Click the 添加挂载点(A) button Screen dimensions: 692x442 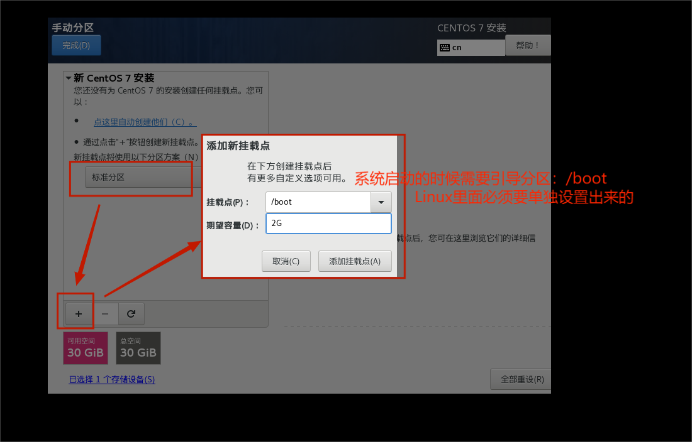coord(355,262)
